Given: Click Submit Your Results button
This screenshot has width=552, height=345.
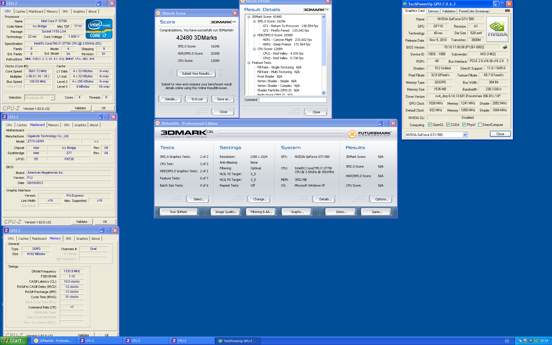Looking at the screenshot, I should [x=197, y=74].
